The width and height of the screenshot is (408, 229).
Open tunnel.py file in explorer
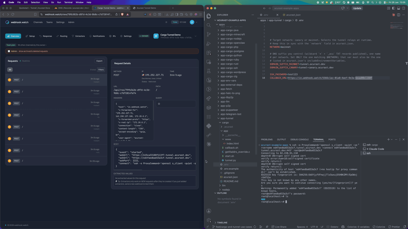pos(230,160)
